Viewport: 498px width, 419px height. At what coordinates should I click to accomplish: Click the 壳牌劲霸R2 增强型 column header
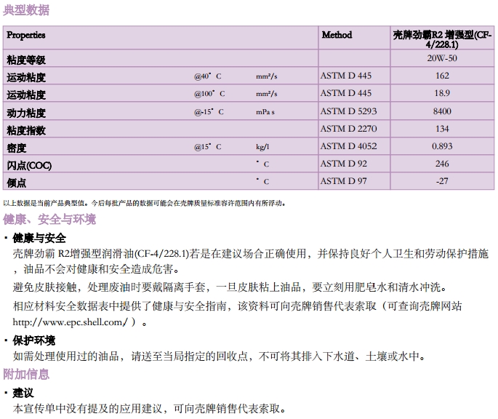point(442,39)
